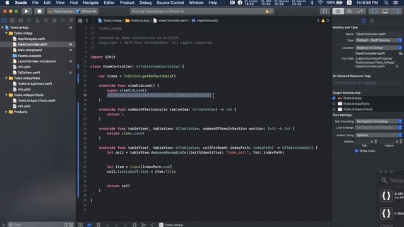Open the Indent Using Spaces dropdown
Viewport: 404px width, 227px height.
[x=379, y=135]
